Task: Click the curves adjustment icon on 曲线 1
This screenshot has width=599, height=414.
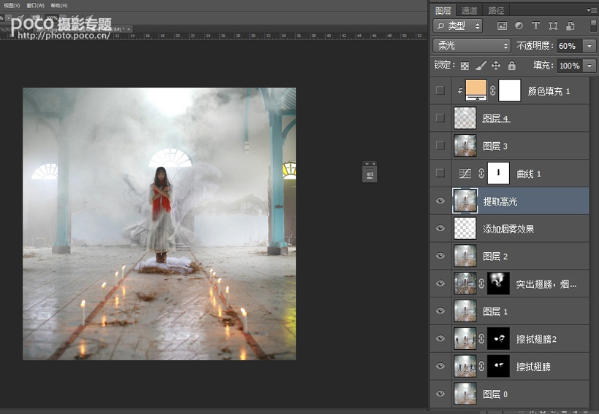Action: 465,173
